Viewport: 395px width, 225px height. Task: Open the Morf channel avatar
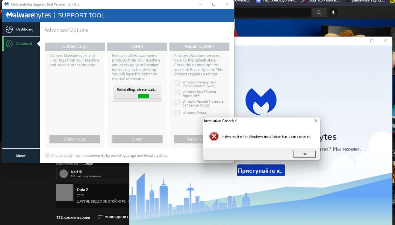pyautogui.click(x=64, y=173)
